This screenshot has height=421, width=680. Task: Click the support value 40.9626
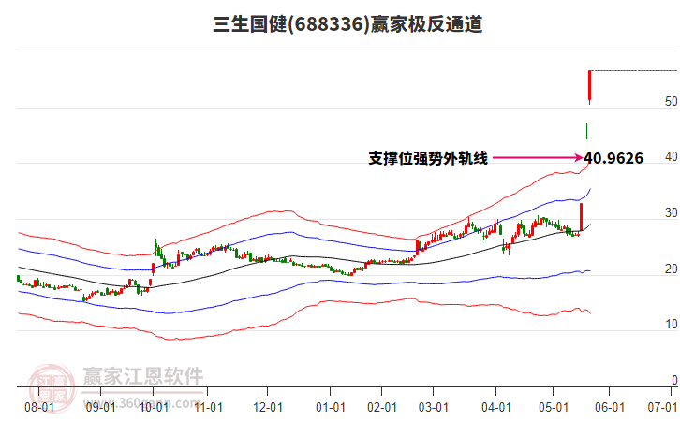[x=613, y=158]
